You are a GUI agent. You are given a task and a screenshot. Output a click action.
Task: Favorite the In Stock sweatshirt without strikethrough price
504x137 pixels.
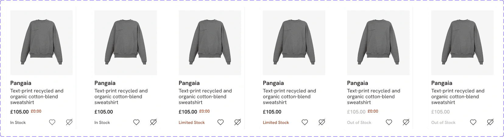(136, 122)
